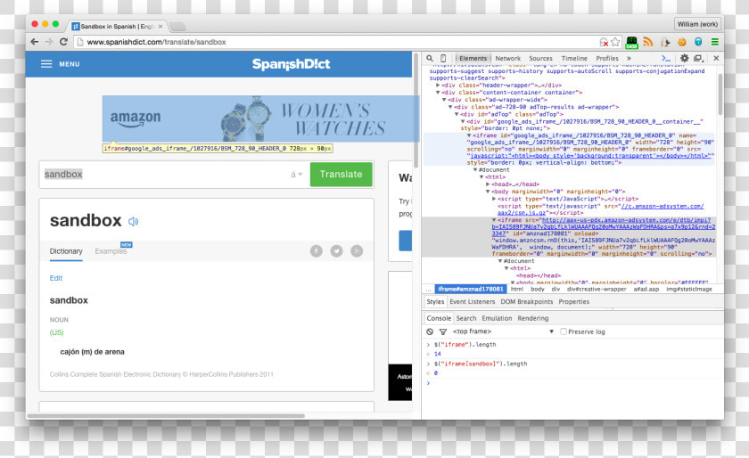Toggle the DevTools device mode phone icon

coord(443,58)
